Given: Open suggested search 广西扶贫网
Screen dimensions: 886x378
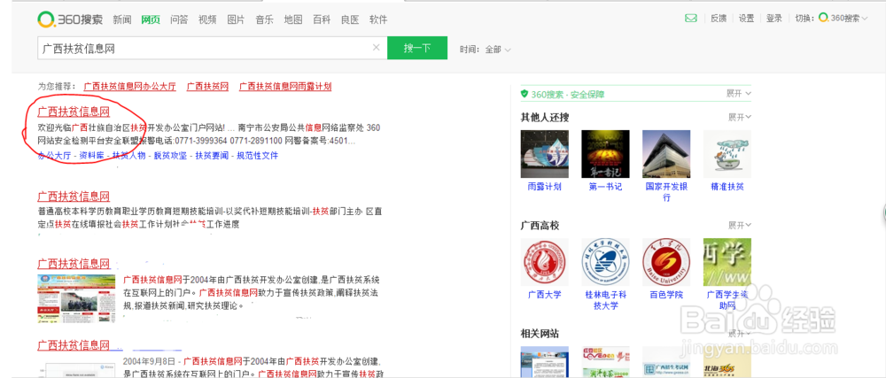Looking at the screenshot, I should pyautogui.click(x=207, y=87).
